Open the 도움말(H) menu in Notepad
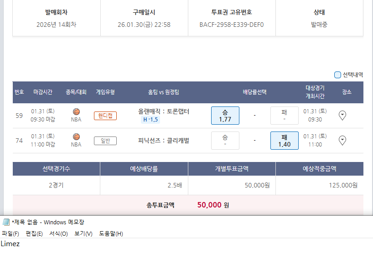Image resolution: width=373 pixels, height=268 pixels. pos(111,234)
